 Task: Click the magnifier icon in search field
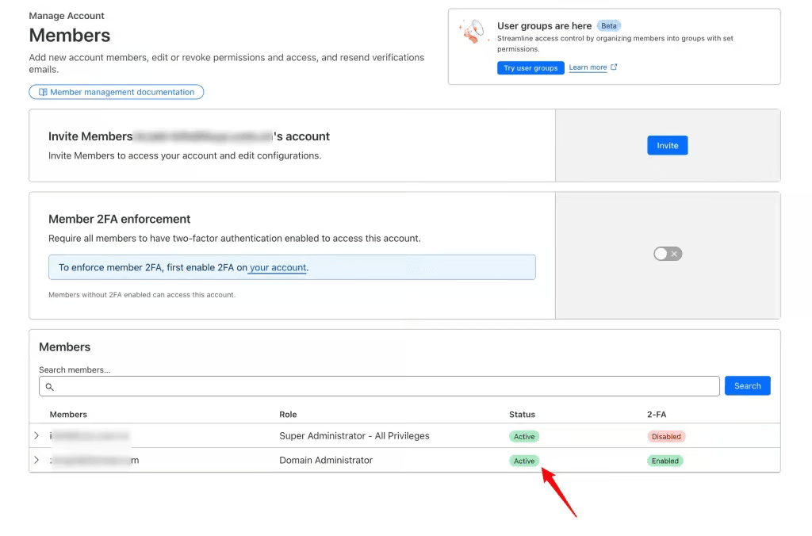[x=49, y=386]
